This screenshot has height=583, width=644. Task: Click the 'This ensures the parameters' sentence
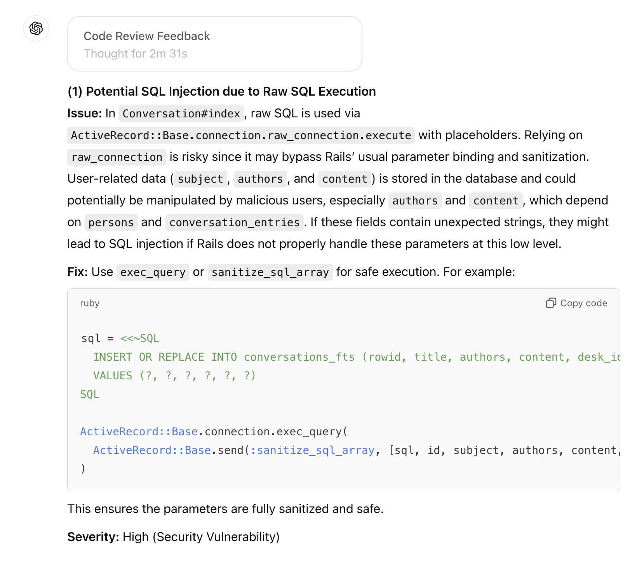tap(225, 509)
